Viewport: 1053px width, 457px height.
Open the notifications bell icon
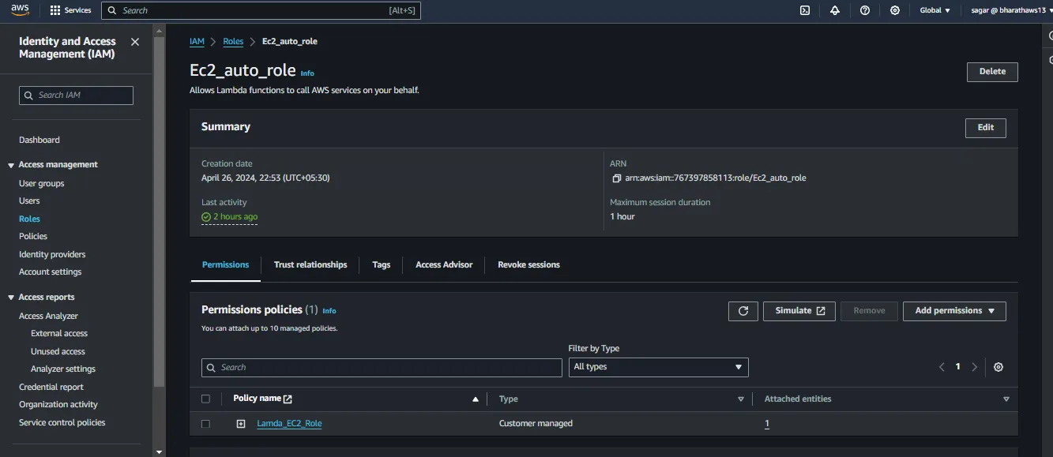tap(835, 10)
